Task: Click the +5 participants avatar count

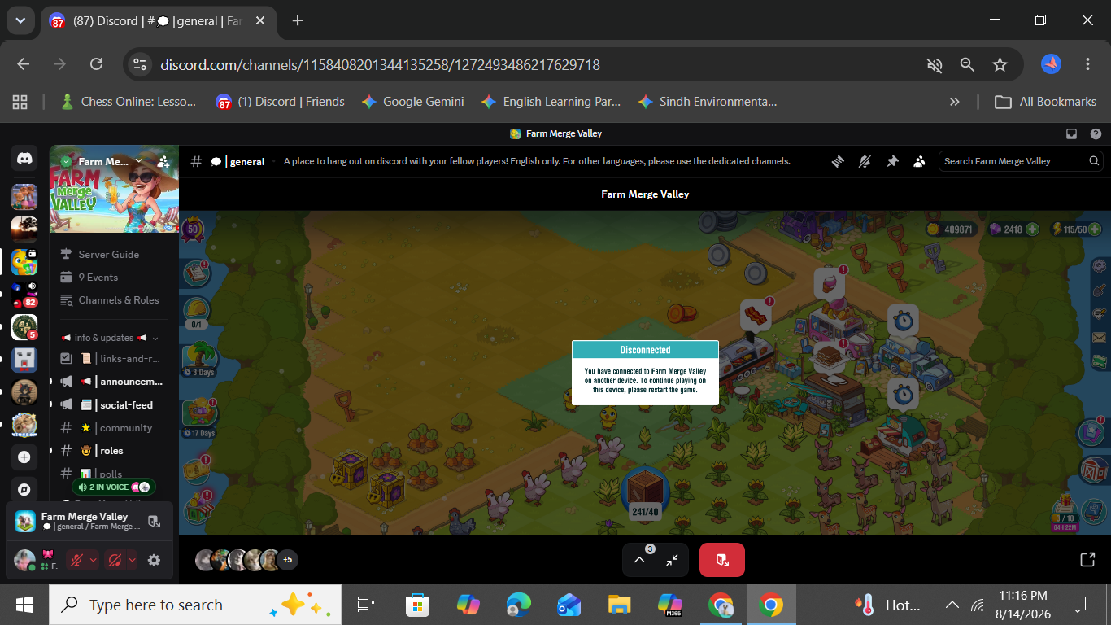Action: pyautogui.click(x=287, y=560)
